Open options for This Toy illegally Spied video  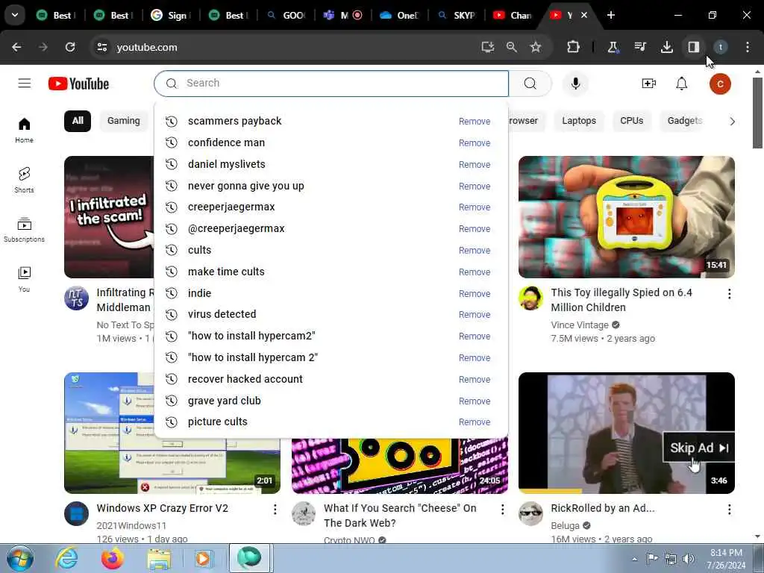click(730, 293)
